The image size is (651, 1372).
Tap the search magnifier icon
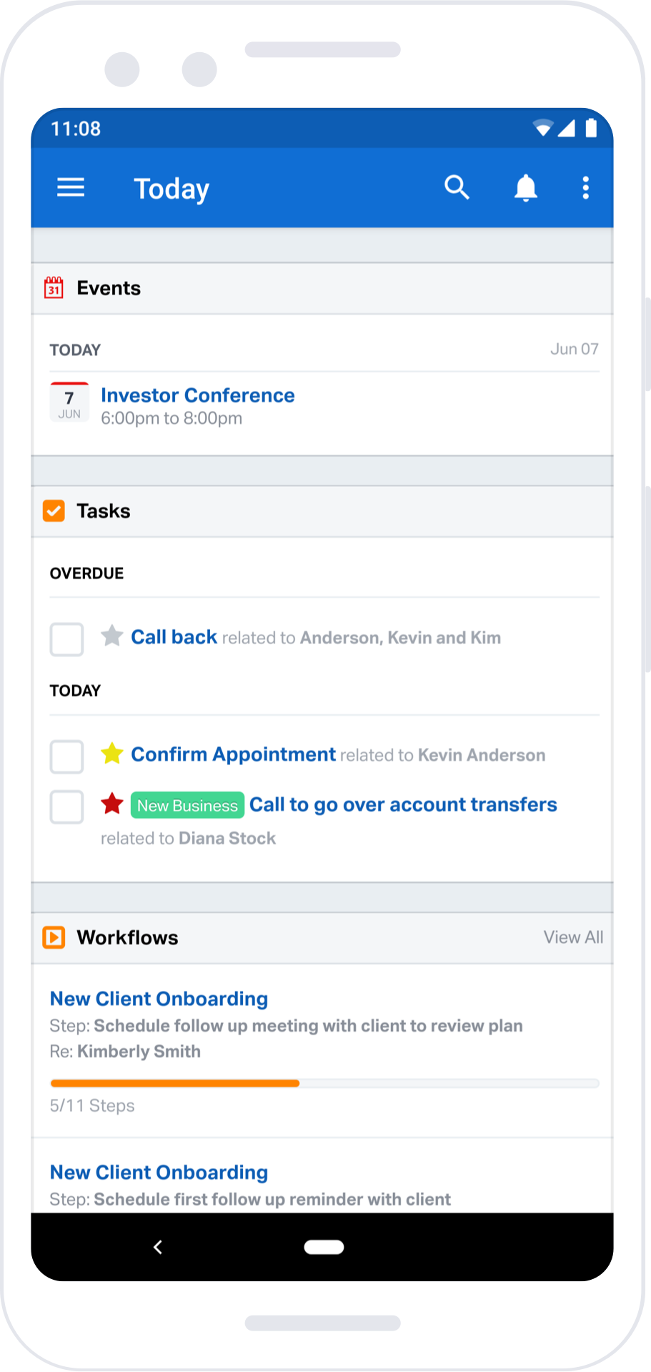point(457,187)
